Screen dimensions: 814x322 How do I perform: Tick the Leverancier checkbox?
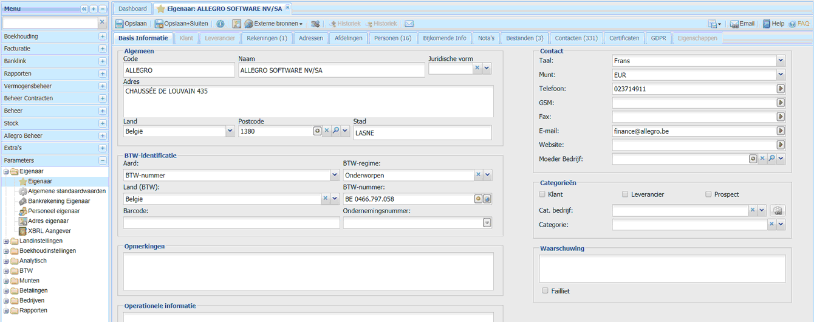pos(625,194)
